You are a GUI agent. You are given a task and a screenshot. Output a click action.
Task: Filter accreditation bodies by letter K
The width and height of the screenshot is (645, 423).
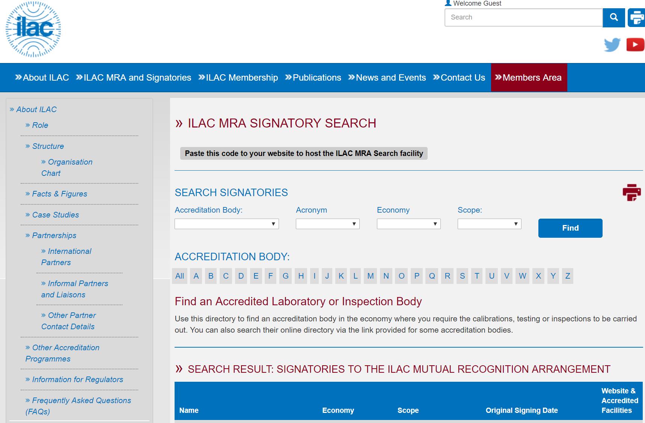[341, 276]
